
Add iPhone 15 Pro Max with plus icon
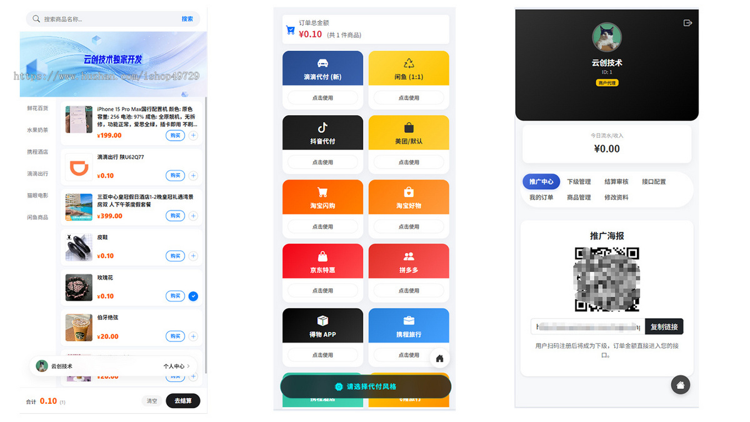coord(193,135)
